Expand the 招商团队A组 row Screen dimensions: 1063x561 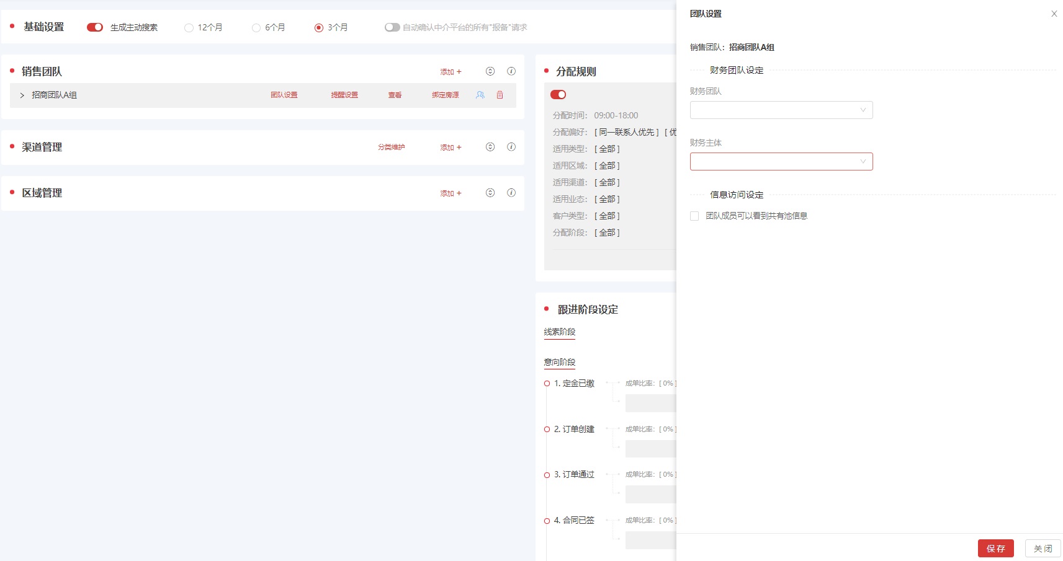22,95
